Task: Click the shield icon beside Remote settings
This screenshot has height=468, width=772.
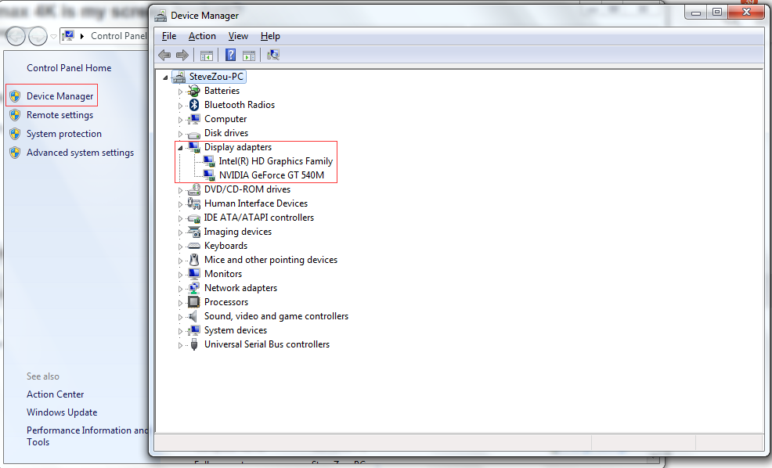Action: point(15,115)
